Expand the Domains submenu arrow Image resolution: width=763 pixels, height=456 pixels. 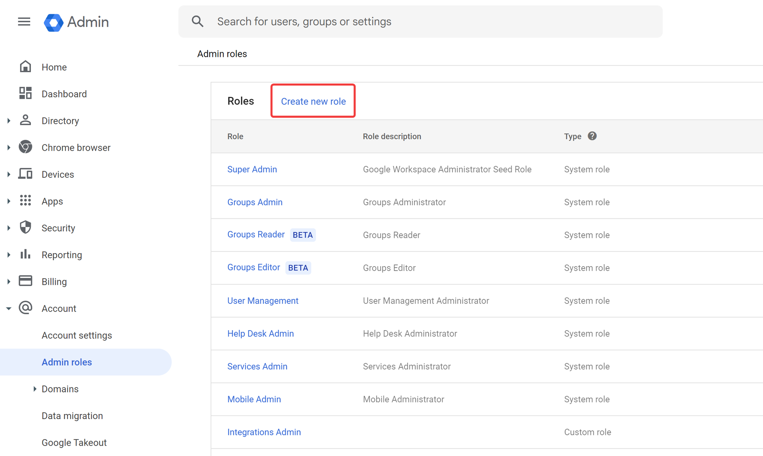coord(35,389)
